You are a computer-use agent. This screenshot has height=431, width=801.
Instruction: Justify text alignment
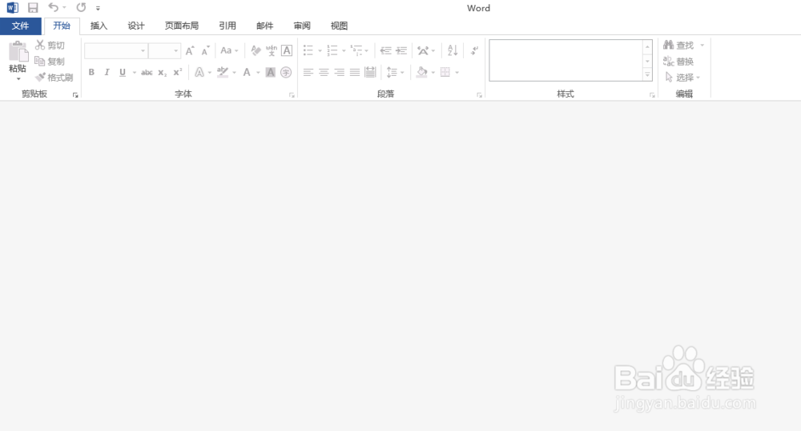[x=355, y=73]
